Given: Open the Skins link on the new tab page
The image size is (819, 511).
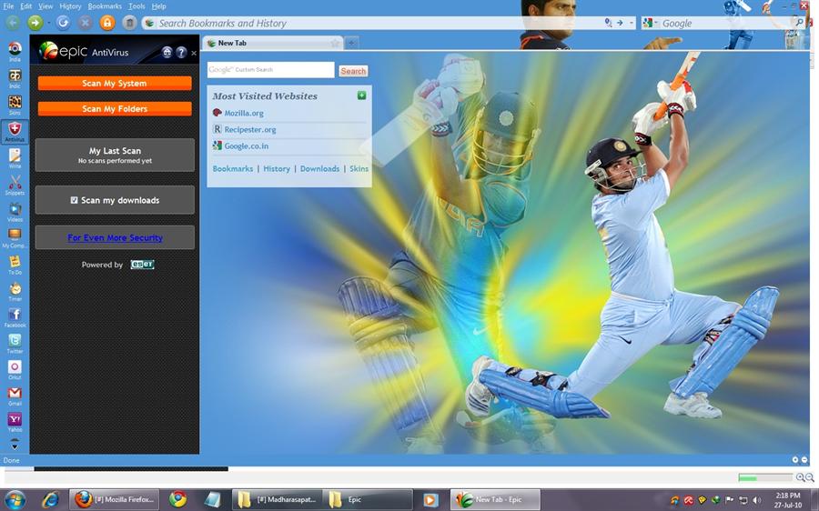Looking at the screenshot, I should [359, 168].
